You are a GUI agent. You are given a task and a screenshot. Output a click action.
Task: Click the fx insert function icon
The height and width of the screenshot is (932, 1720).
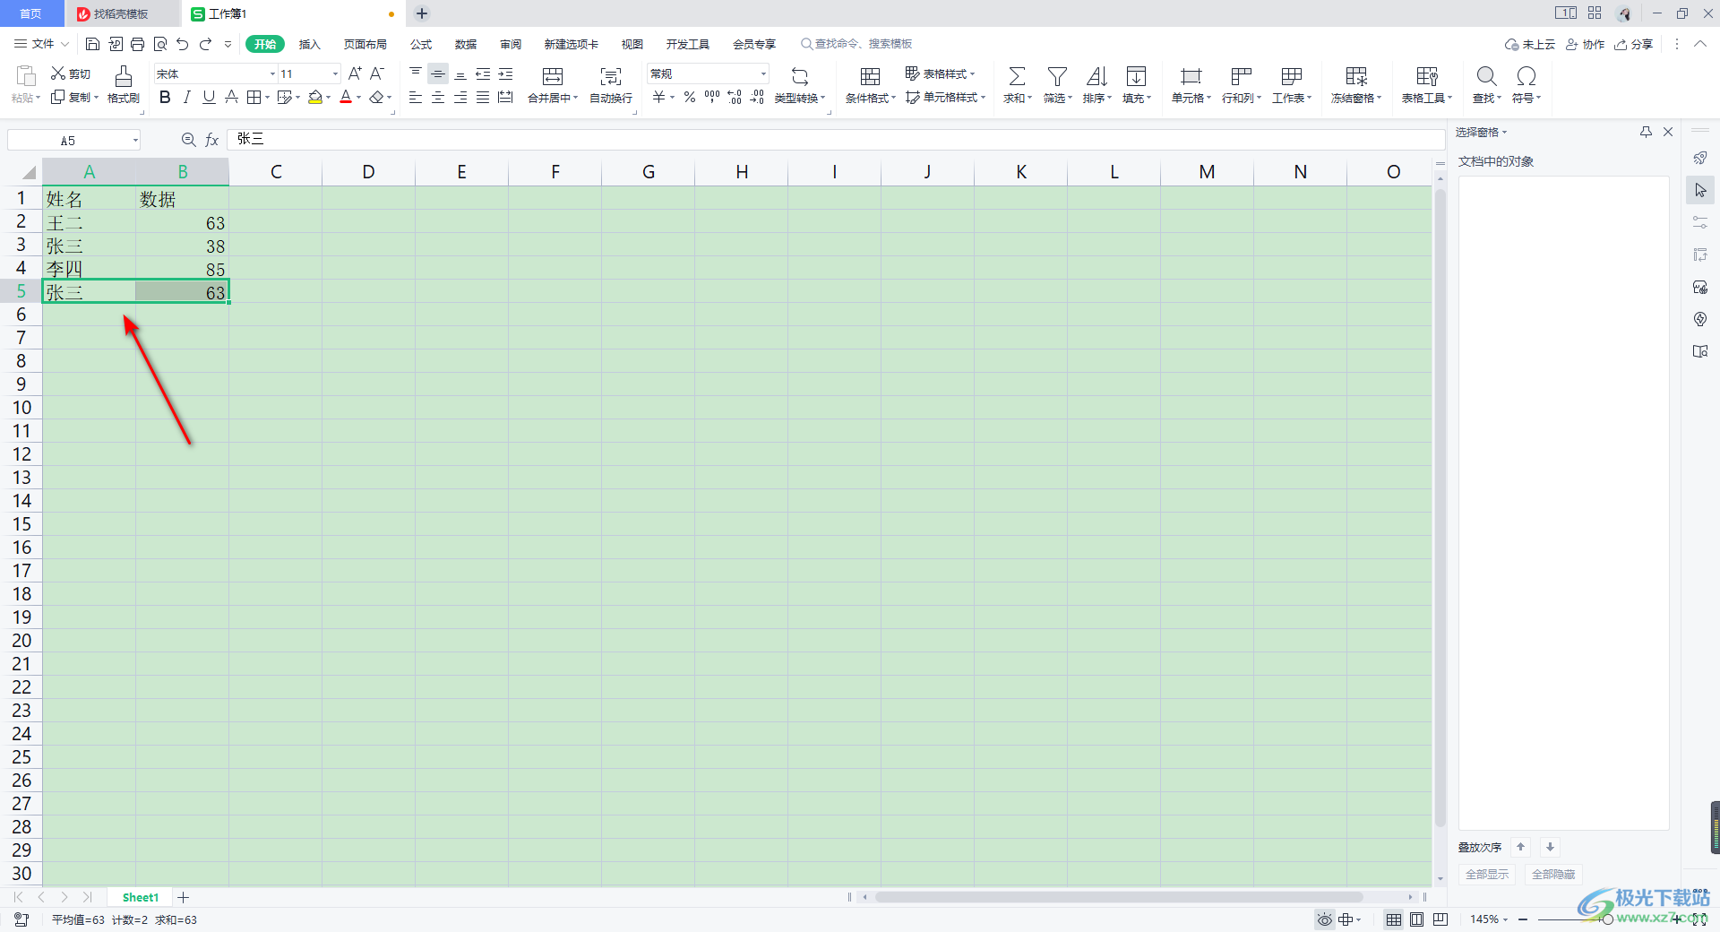[212, 140]
